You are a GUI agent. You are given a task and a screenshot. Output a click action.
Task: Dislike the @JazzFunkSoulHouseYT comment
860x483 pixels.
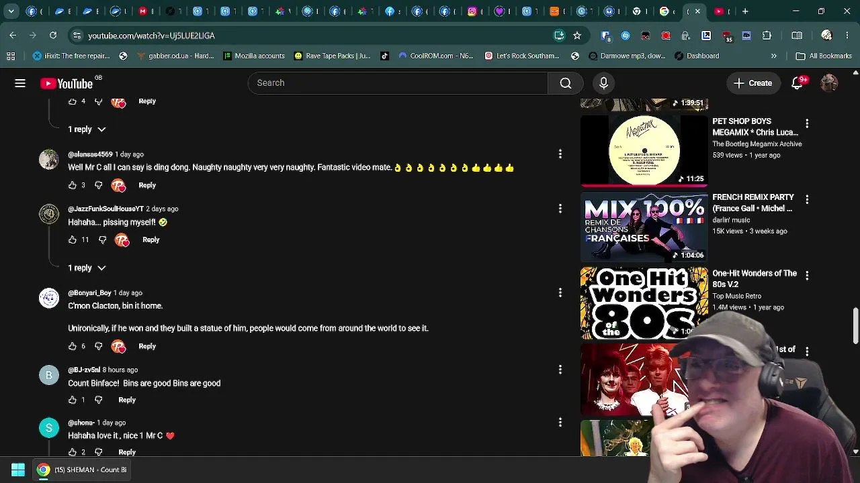tap(102, 239)
